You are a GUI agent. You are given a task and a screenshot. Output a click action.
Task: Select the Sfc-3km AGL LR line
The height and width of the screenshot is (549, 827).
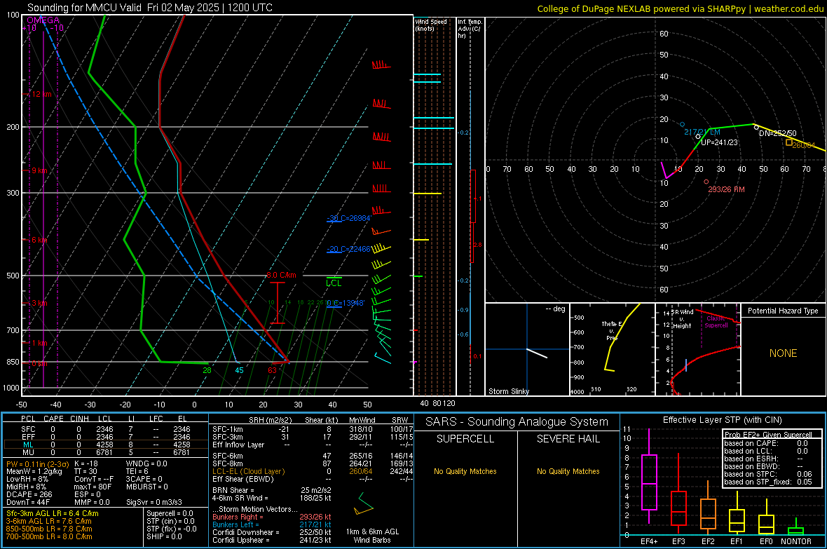[53, 513]
